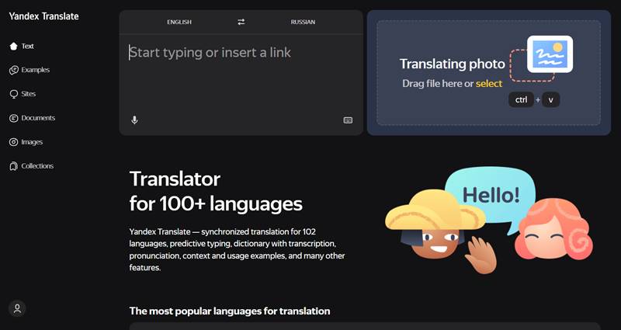Activate the microphone voice input icon
This screenshot has height=330, width=621.
(134, 120)
